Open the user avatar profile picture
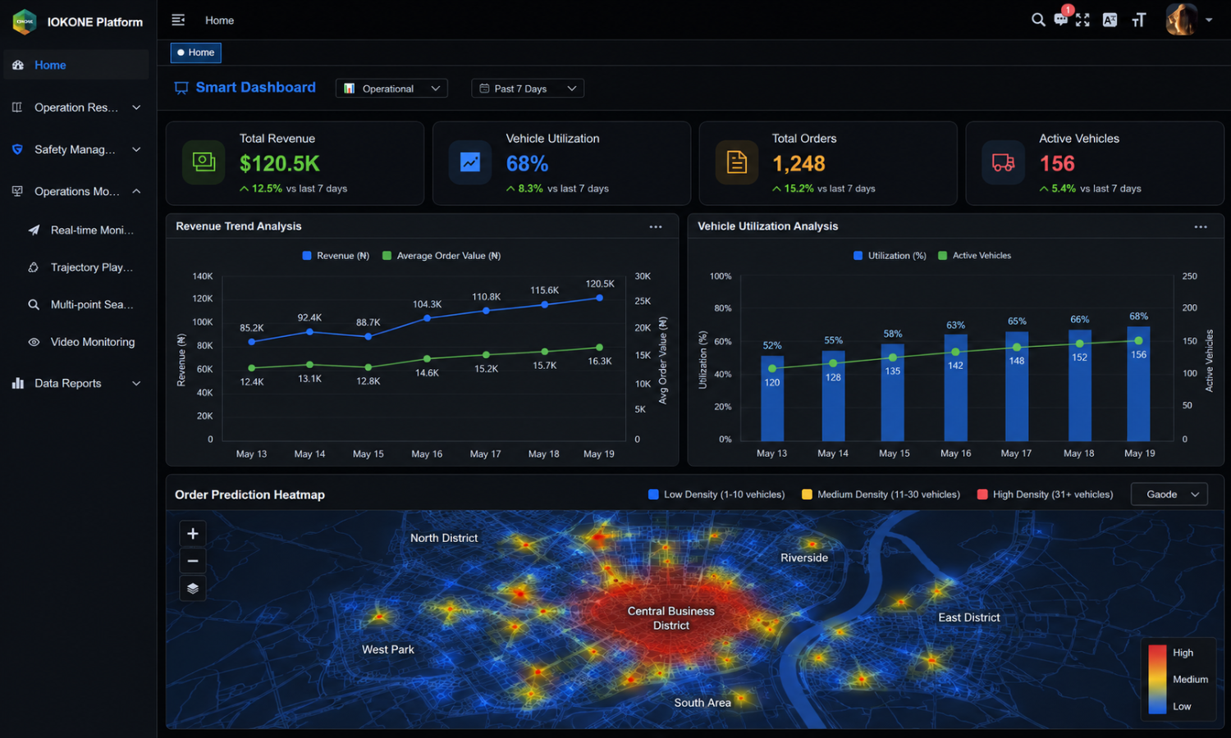Image resolution: width=1231 pixels, height=738 pixels. [x=1181, y=20]
